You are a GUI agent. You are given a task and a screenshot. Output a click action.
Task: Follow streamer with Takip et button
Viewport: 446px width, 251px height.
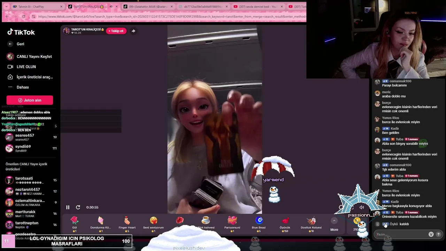tap(116, 31)
